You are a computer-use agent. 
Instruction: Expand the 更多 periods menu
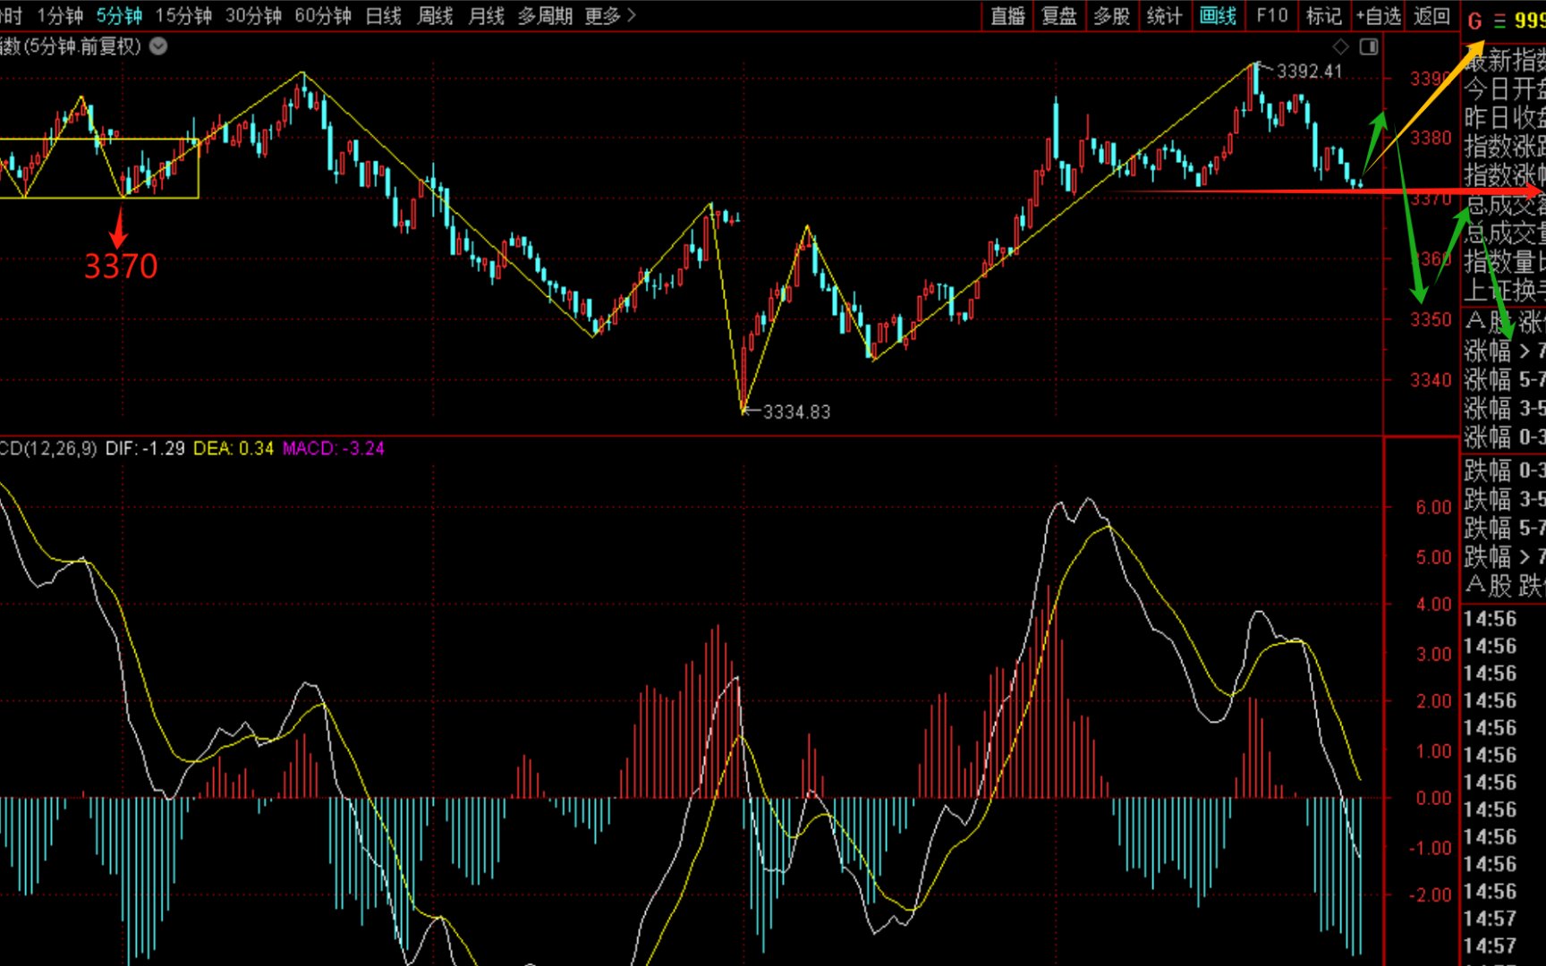pyautogui.click(x=610, y=16)
